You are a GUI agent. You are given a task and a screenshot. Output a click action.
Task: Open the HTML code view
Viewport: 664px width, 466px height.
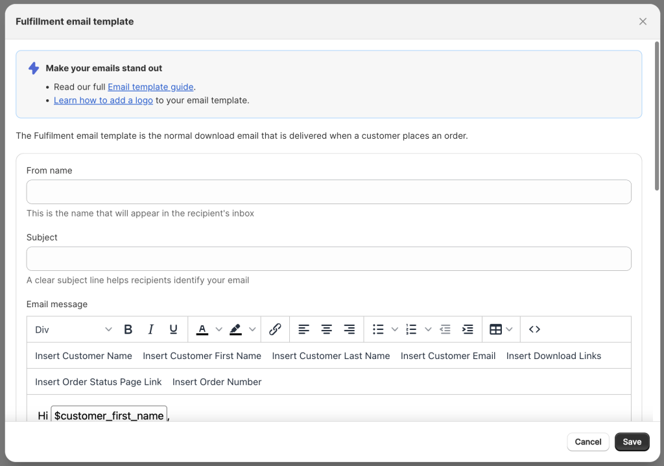(534, 329)
